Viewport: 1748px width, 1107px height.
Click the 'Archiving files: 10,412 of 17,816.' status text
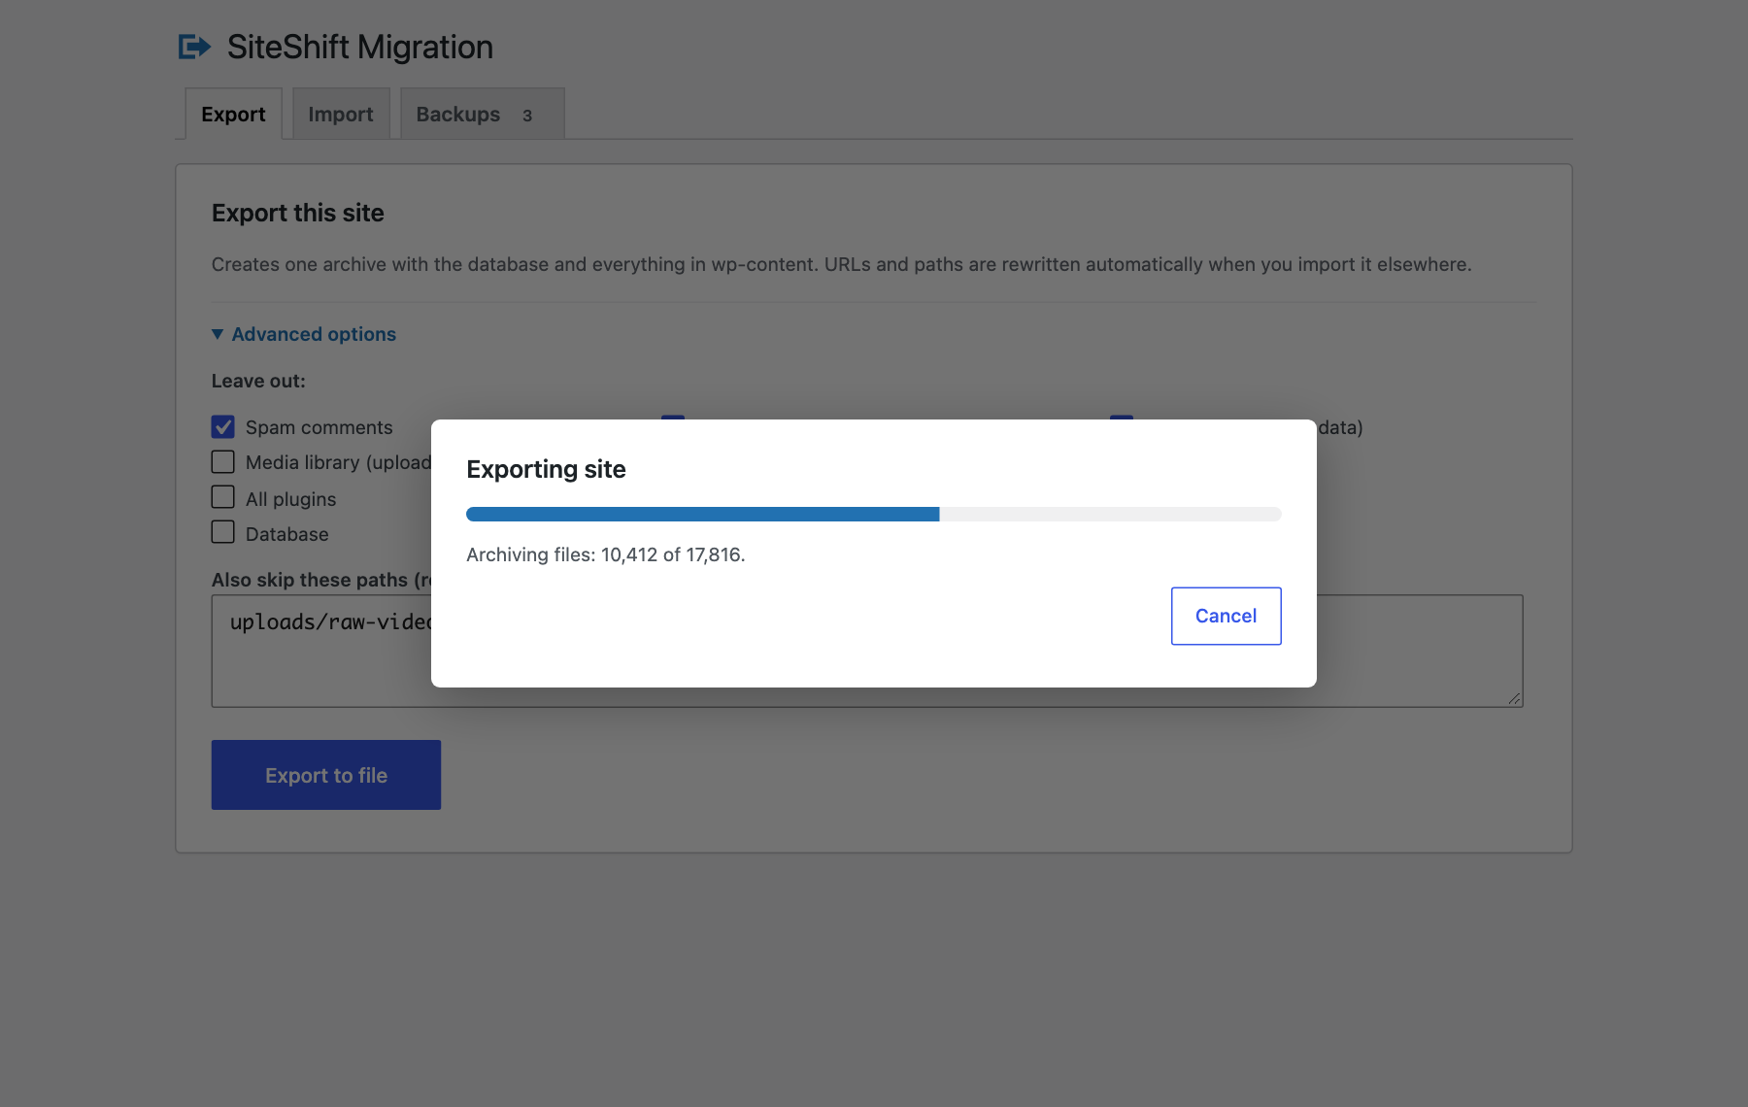pyautogui.click(x=606, y=554)
